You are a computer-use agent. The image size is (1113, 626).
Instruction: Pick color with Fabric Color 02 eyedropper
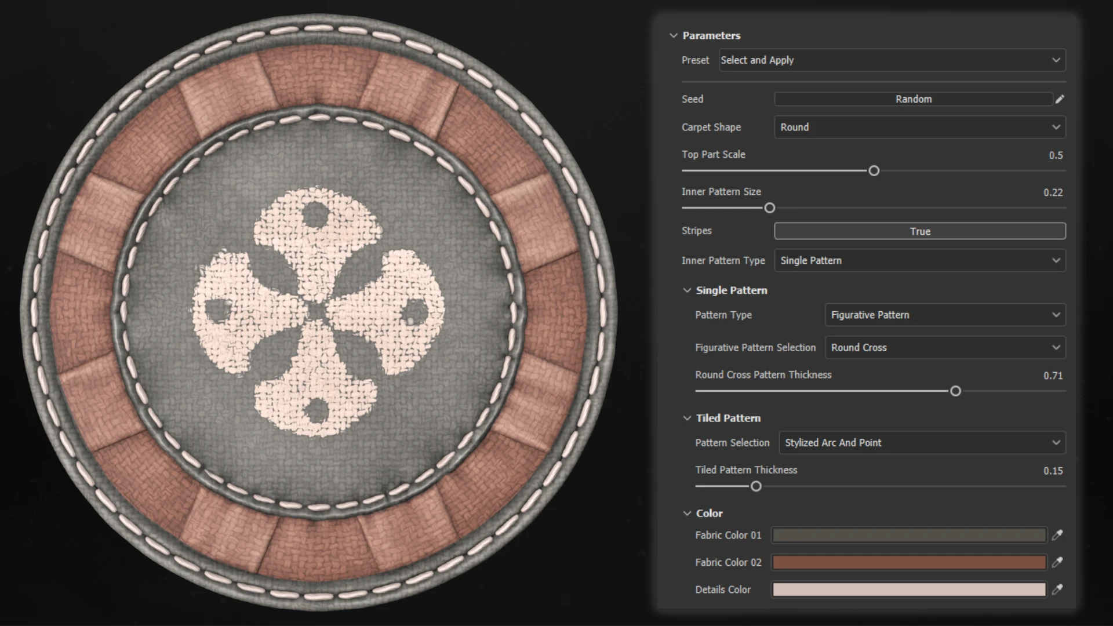(1057, 562)
